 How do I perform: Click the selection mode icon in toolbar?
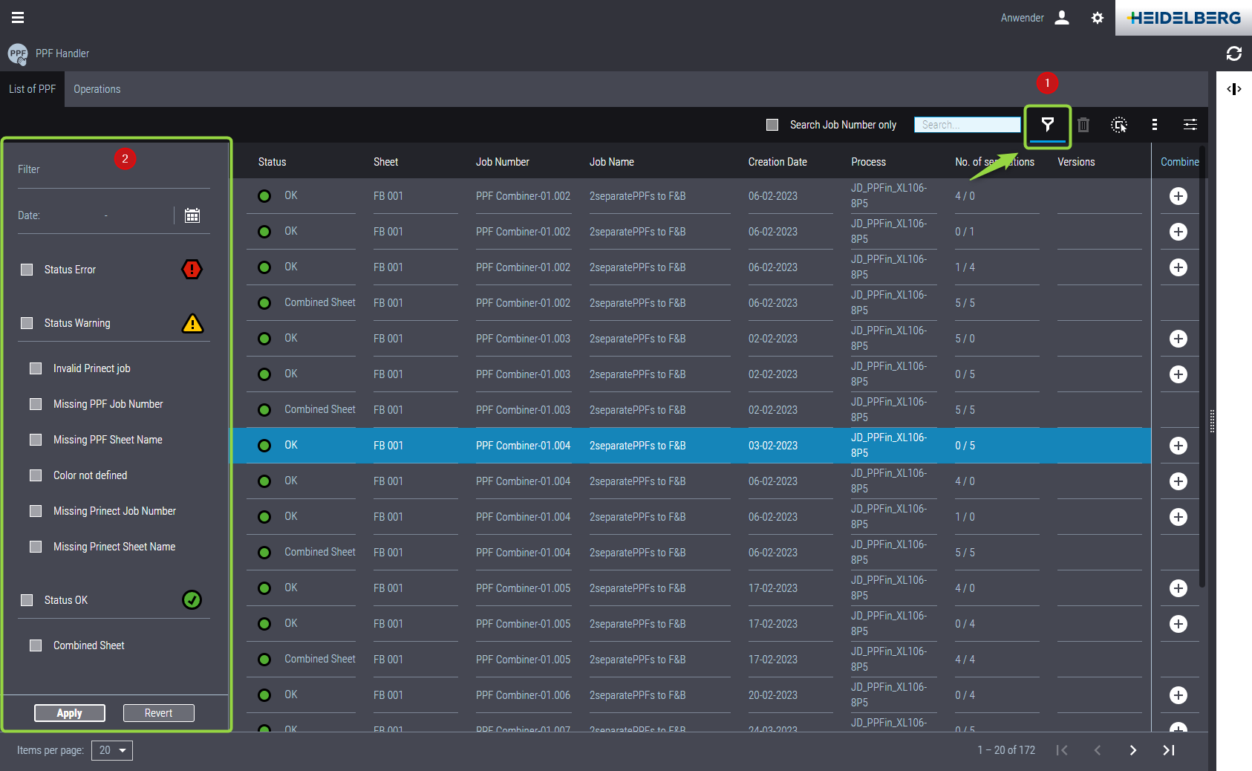(1119, 125)
